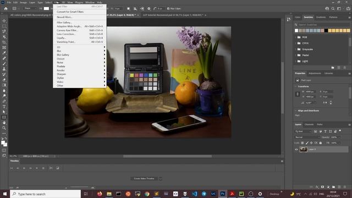The height and width of the screenshot is (198, 352).
Task: Expand the CMYK swatch folder
Action: pos(296,43)
